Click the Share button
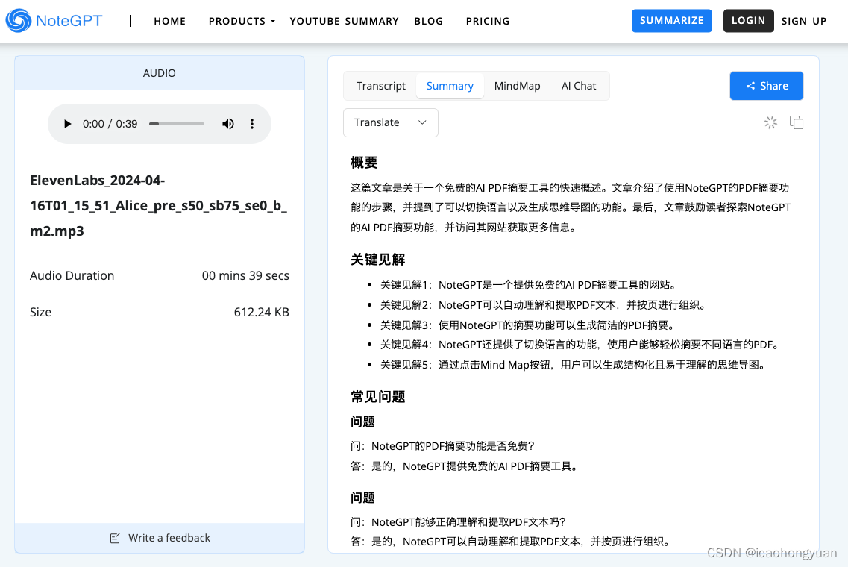The height and width of the screenshot is (567, 848). pyautogui.click(x=767, y=86)
